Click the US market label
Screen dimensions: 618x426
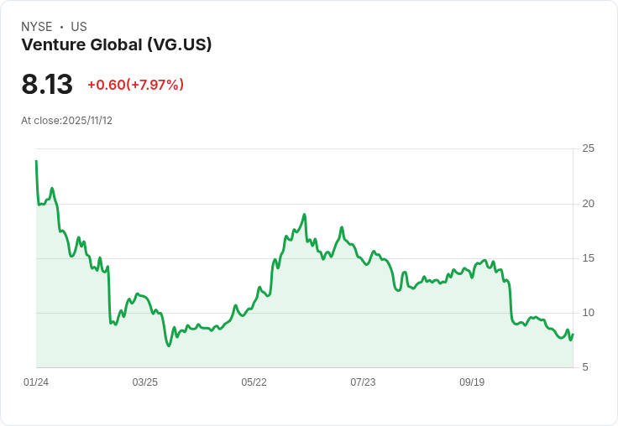(x=79, y=27)
